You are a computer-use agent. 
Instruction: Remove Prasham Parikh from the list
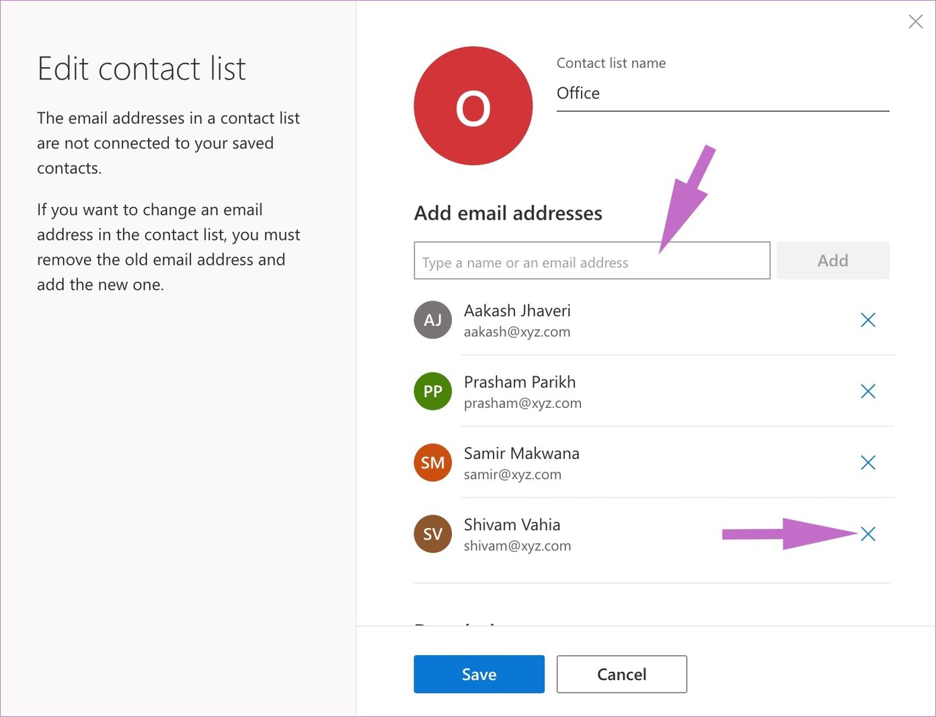click(x=868, y=391)
